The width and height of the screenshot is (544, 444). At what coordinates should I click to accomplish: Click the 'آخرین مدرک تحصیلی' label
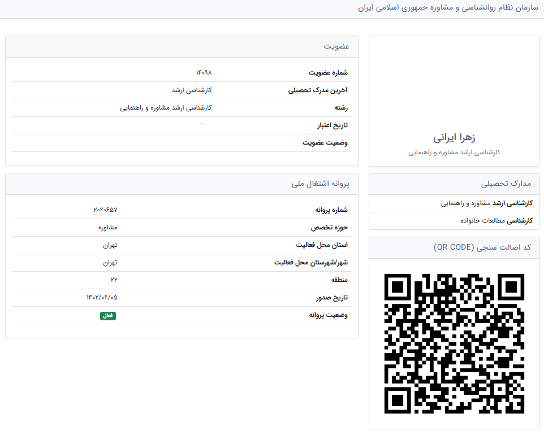[x=318, y=90]
